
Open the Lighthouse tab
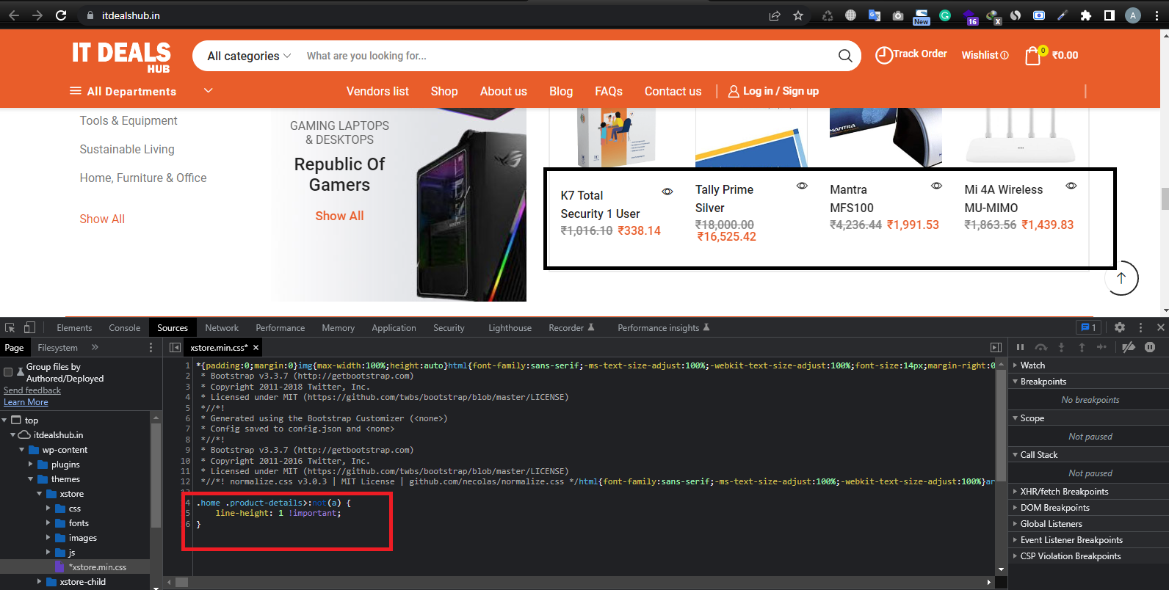pos(510,328)
